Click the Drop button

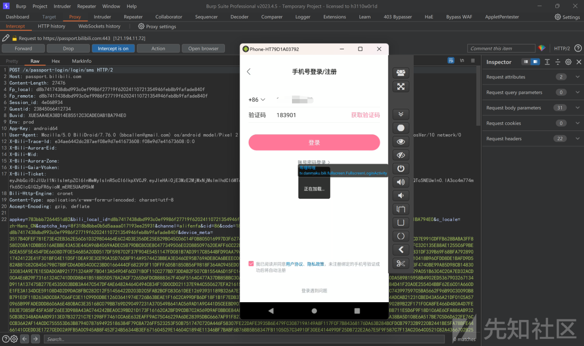68,49
